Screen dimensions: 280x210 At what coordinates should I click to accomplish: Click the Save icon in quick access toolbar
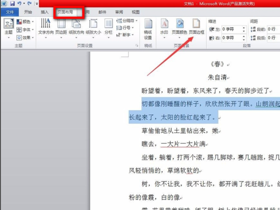pyautogui.click(x=12, y=3)
